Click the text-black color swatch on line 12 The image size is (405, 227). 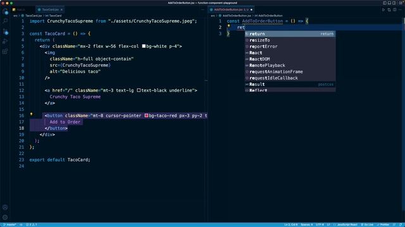[x=139, y=90]
